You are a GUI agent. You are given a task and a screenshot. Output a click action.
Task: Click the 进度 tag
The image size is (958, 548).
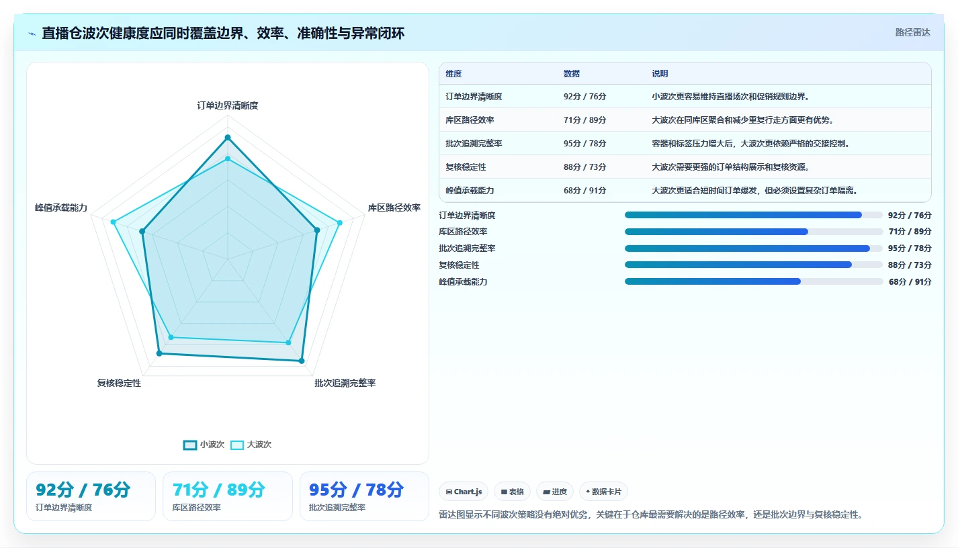click(x=555, y=492)
